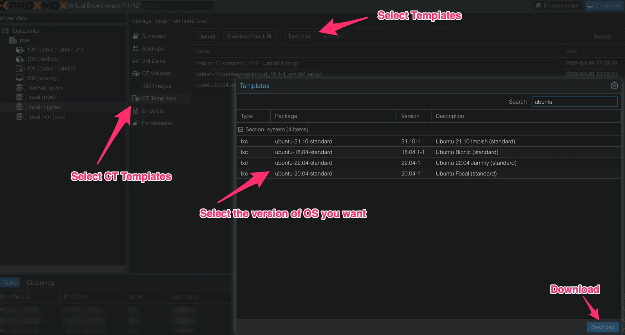Collapse the 'Section: system' group
The image size is (625, 335).
pyautogui.click(x=241, y=129)
